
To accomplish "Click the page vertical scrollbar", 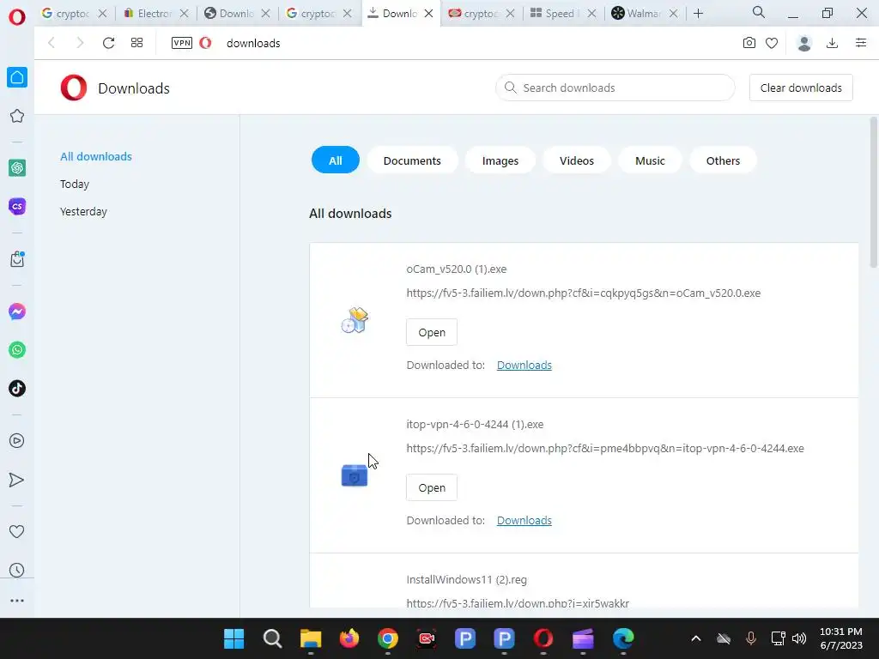I will [x=873, y=191].
